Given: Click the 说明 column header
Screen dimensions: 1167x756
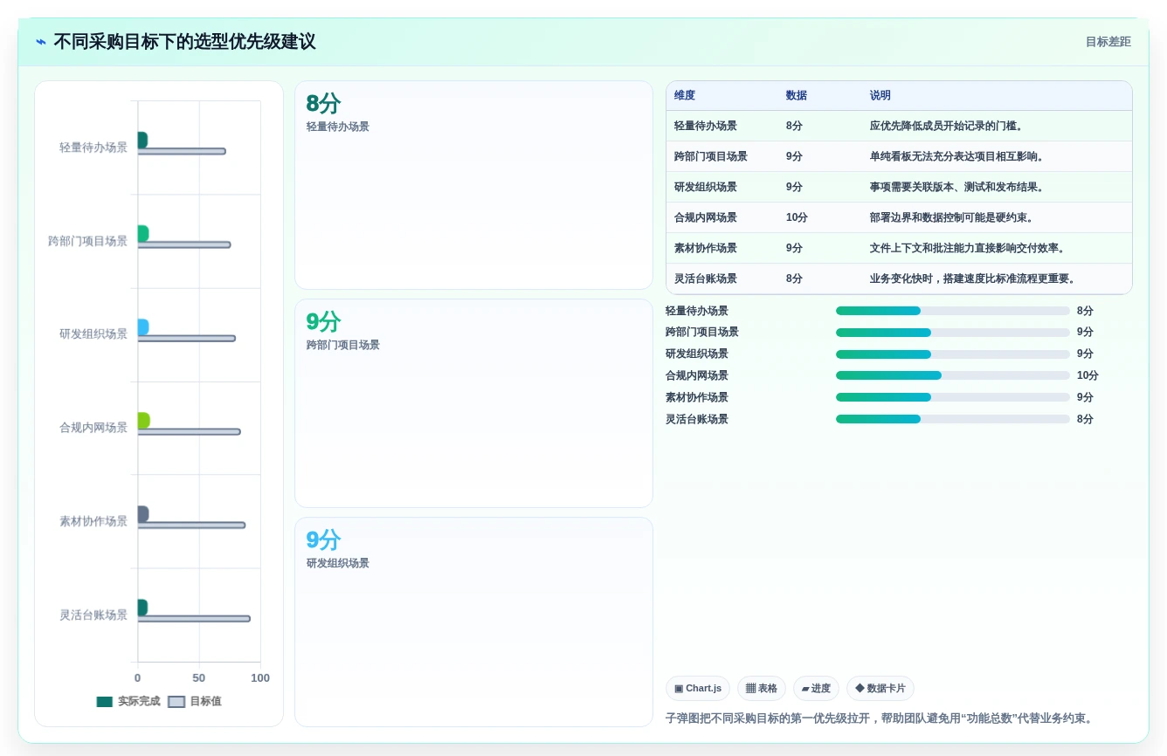Looking at the screenshot, I should [880, 95].
